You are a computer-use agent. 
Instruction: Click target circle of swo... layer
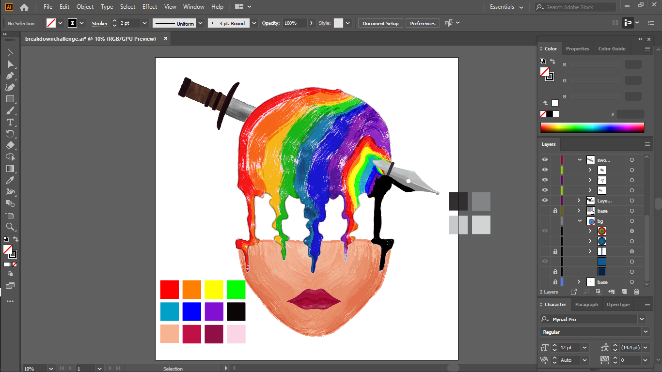coord(632,160)
